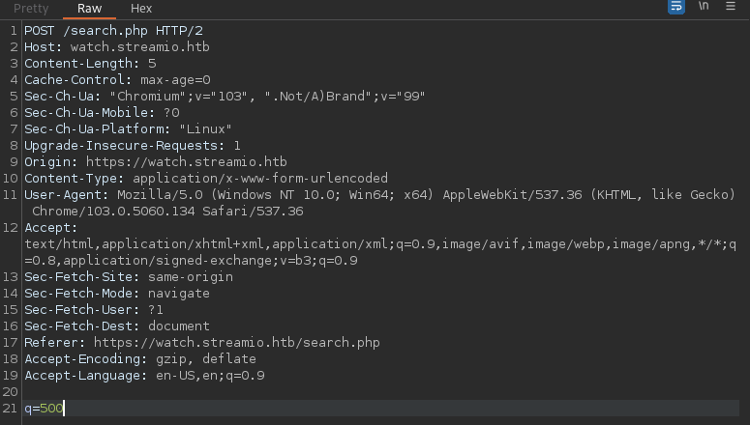Click the Accept-Language header line
The width and height of the screenshot is (750, 425).
coord(144,375)
